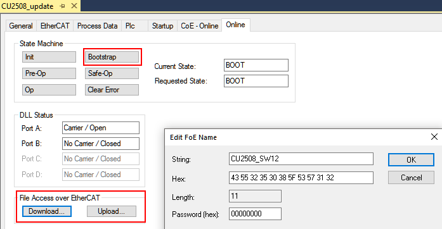
Task: Switch to the Op state
Action: tap(49, 90)
